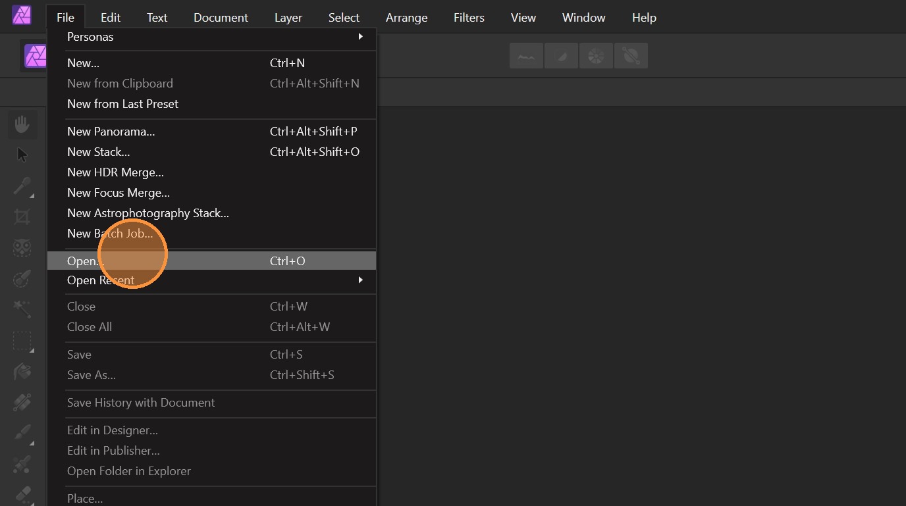The image size is (906, 506).
Task: Choose New Batch Job...
Action: [212, 234]
